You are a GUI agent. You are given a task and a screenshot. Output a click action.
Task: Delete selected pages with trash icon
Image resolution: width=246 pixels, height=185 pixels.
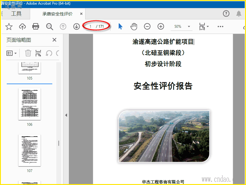(28, 53)
